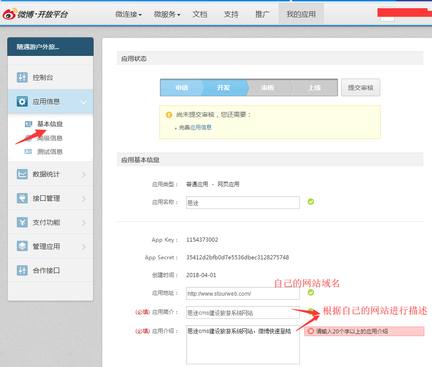Click the 支付功能 yen icon
The height and width of the screenshot is (367, 432).
(x=22, y=223)
